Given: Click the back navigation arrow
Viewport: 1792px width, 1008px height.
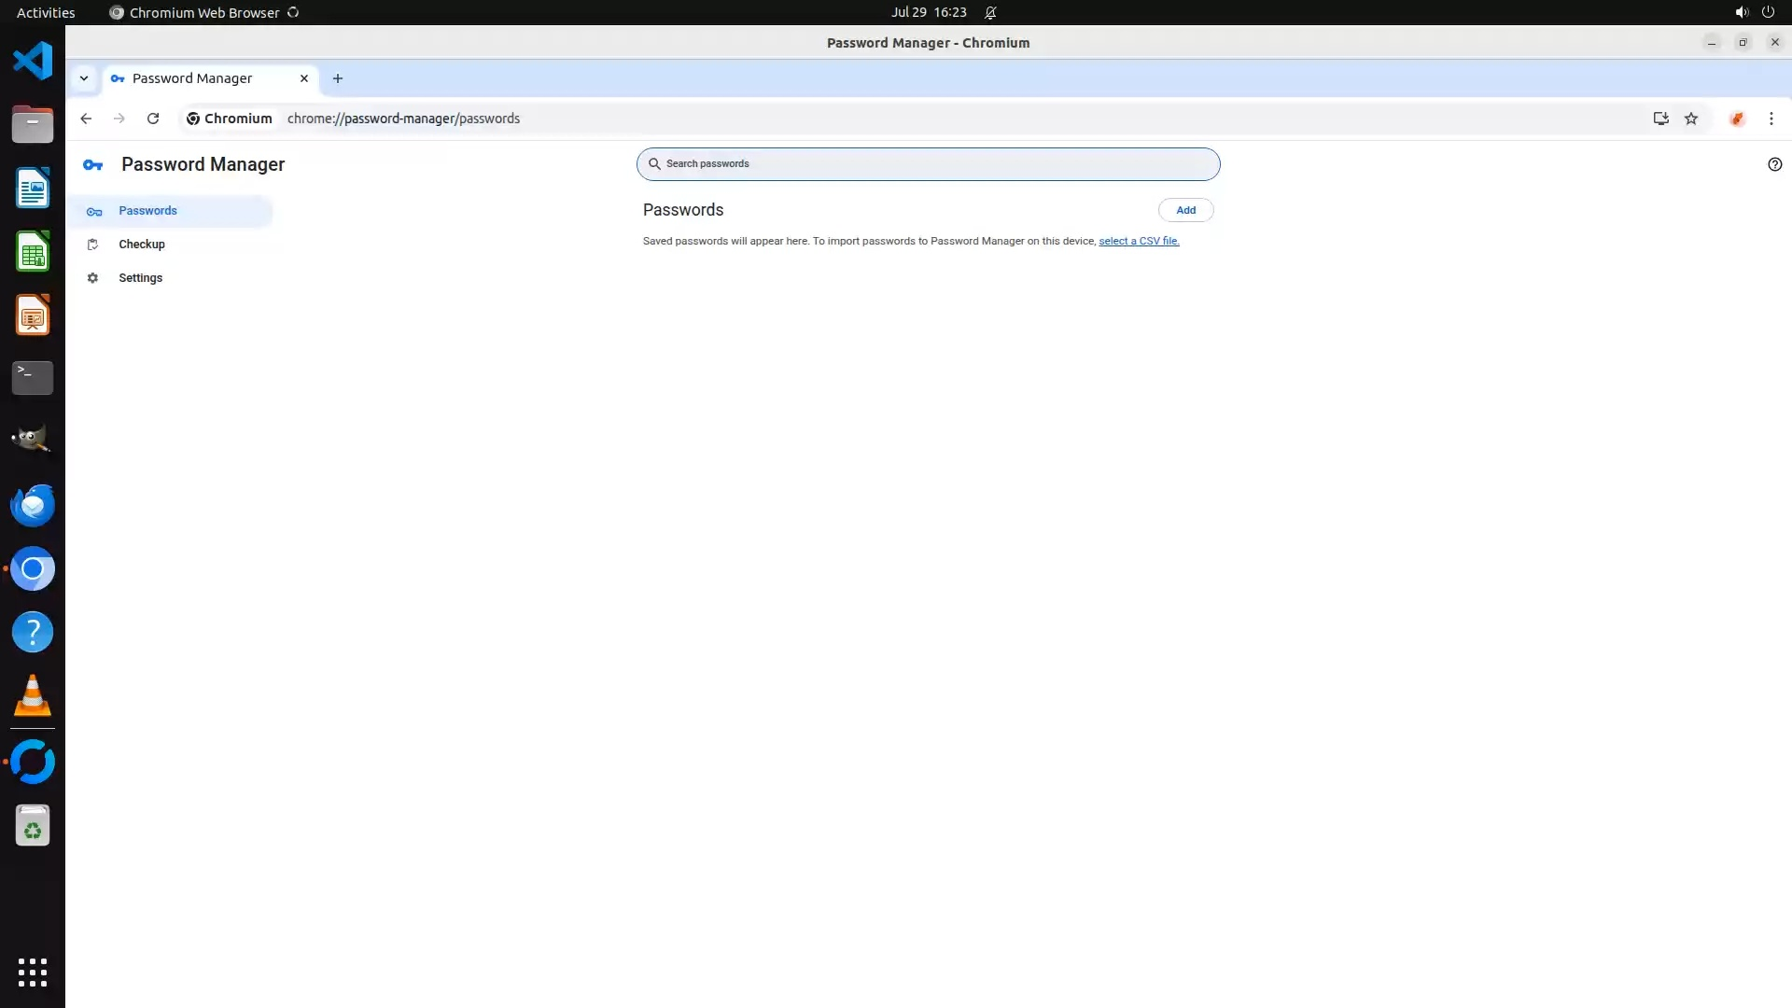Looking at the screenshot, I should [86, 119].
